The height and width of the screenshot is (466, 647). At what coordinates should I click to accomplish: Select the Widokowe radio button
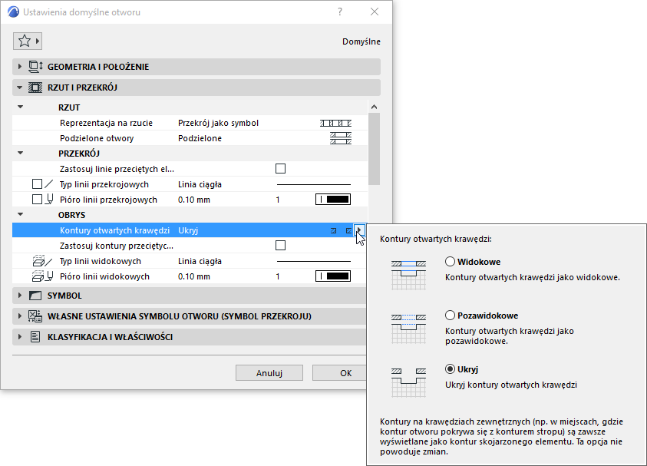tap(451, 262)
